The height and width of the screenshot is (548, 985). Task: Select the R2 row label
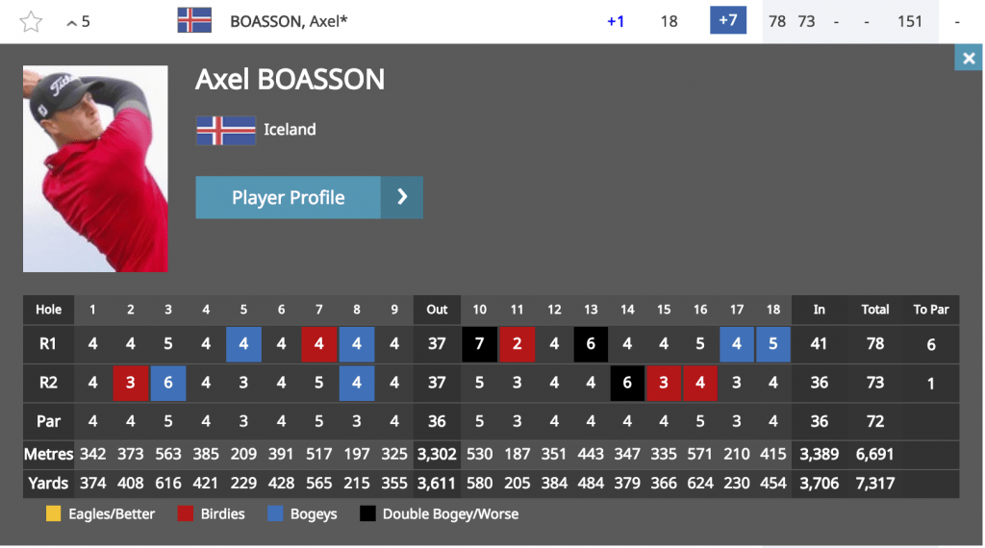[48, 383]
